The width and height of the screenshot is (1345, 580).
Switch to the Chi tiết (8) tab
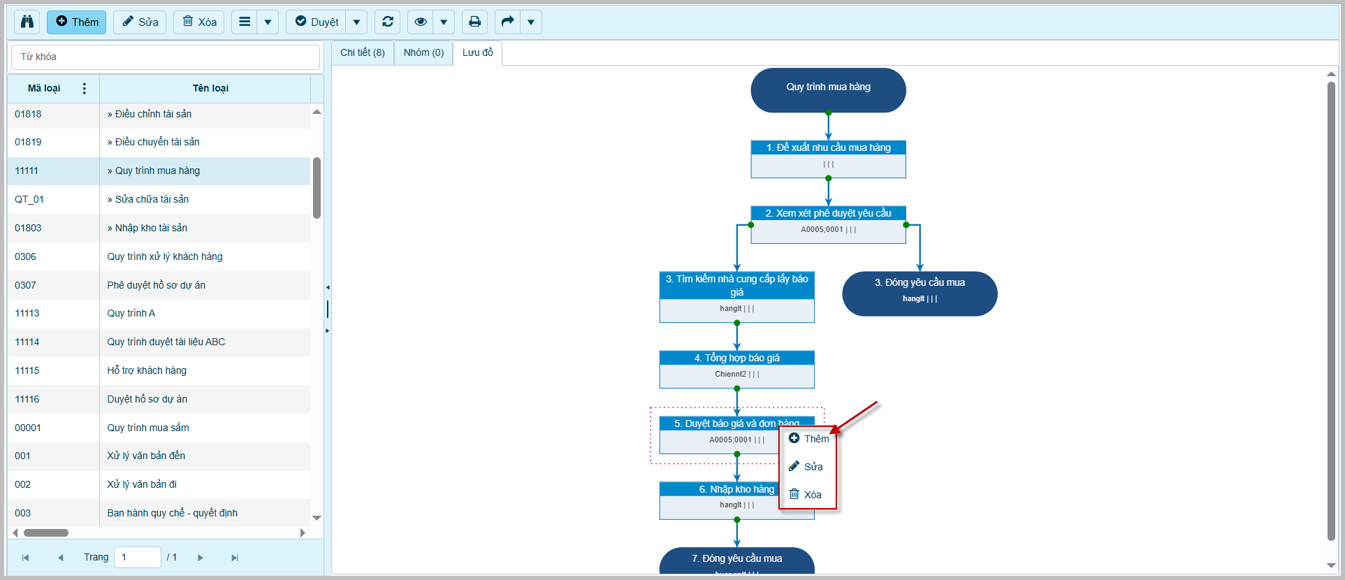(x=362, y=52)
